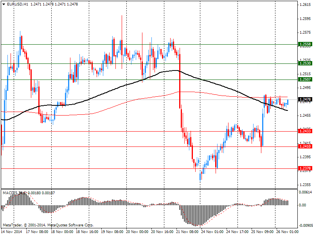Click the 0.00 MACD zero scale value
This screenshot has height=235, width=313.
pyautogui.click(x=302, y=205)
